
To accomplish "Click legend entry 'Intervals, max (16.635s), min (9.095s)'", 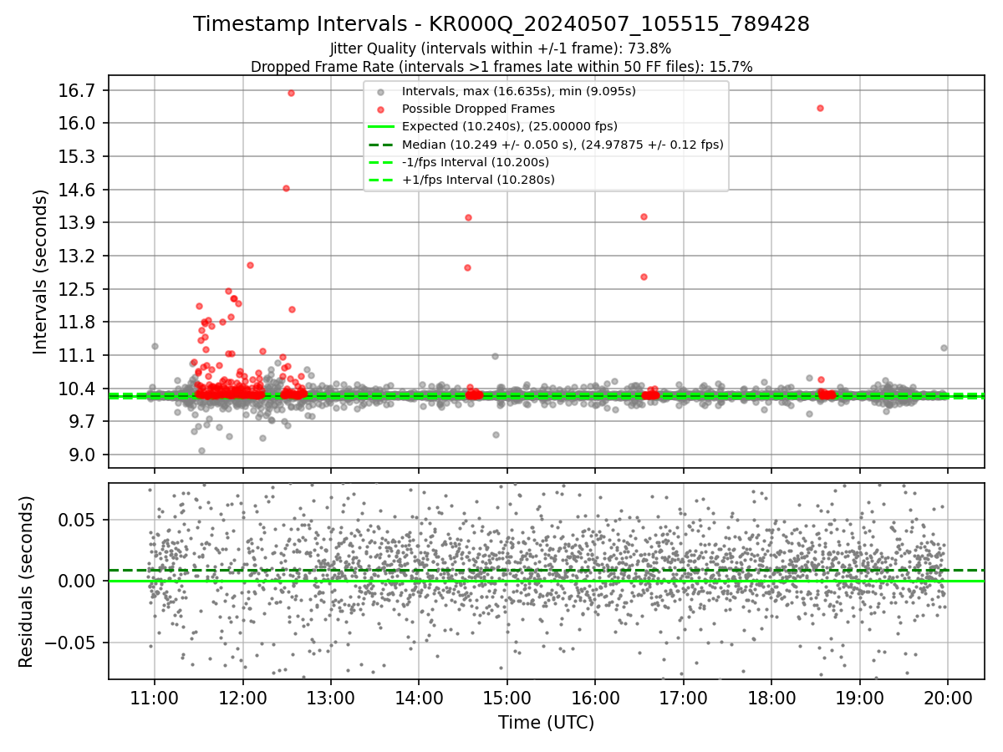I will point(518,91).
